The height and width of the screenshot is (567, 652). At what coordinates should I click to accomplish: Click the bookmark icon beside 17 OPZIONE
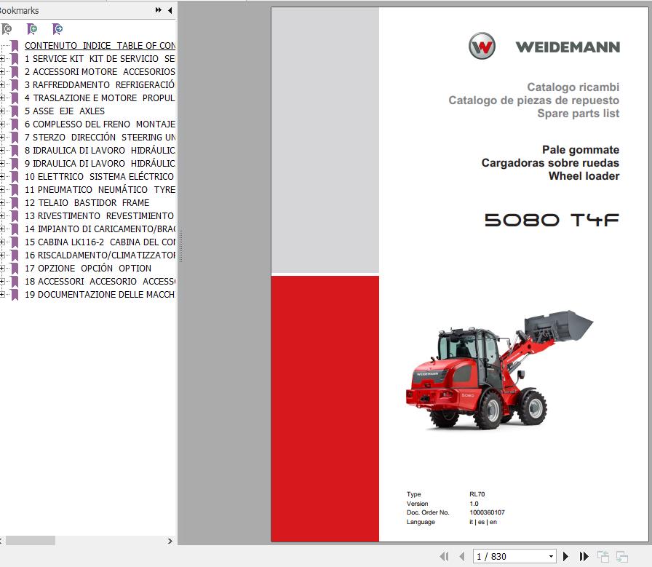15,269
